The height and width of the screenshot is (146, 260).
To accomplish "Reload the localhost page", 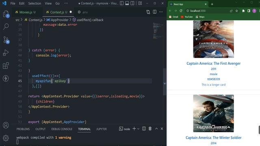I will (x=181, y=11).
